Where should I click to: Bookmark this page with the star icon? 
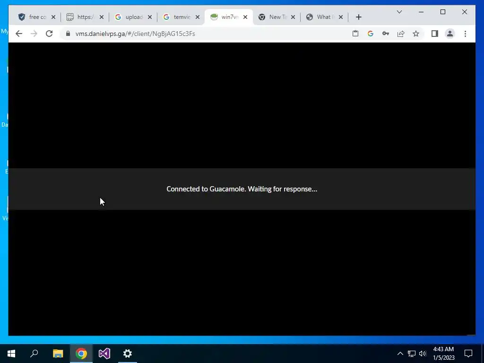[x=416, y=34]
